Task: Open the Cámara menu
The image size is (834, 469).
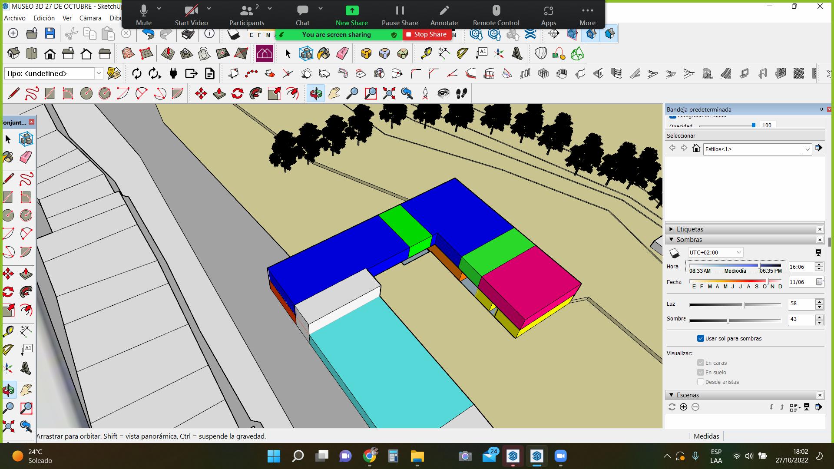Action: (x=90, y=18)
